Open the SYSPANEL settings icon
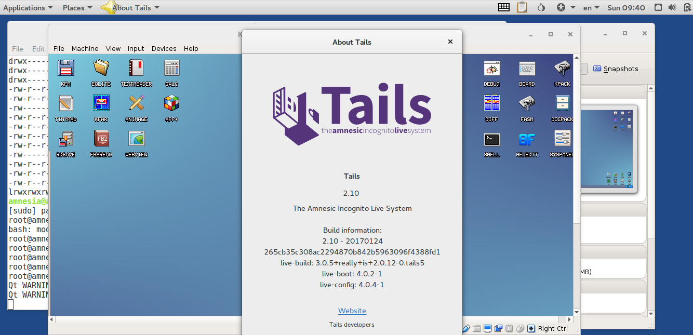This screenshot has width=693, height=335. (562, 139)
